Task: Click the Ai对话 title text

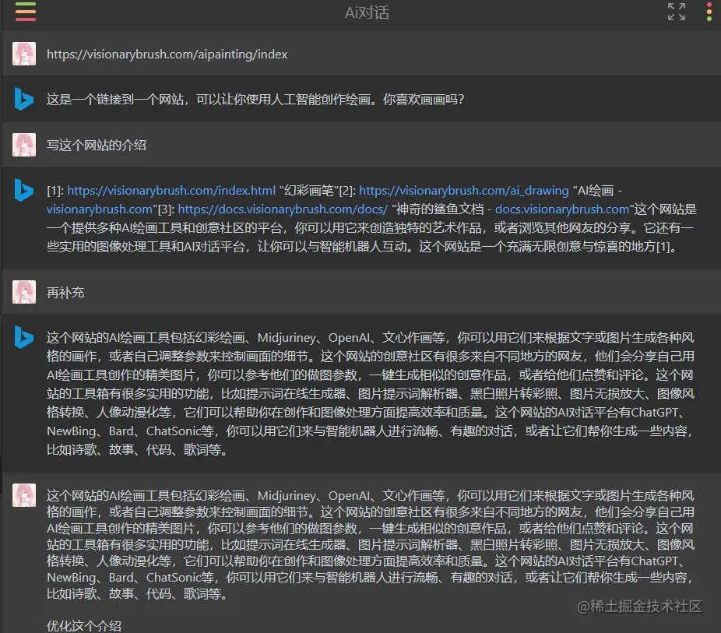Action: click(367, 13)
